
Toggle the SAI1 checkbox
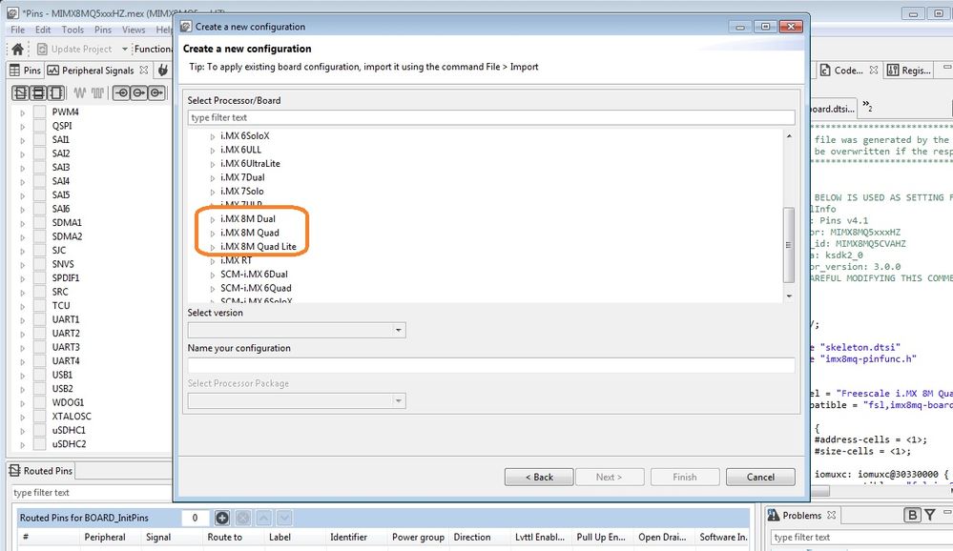[39, 140]
